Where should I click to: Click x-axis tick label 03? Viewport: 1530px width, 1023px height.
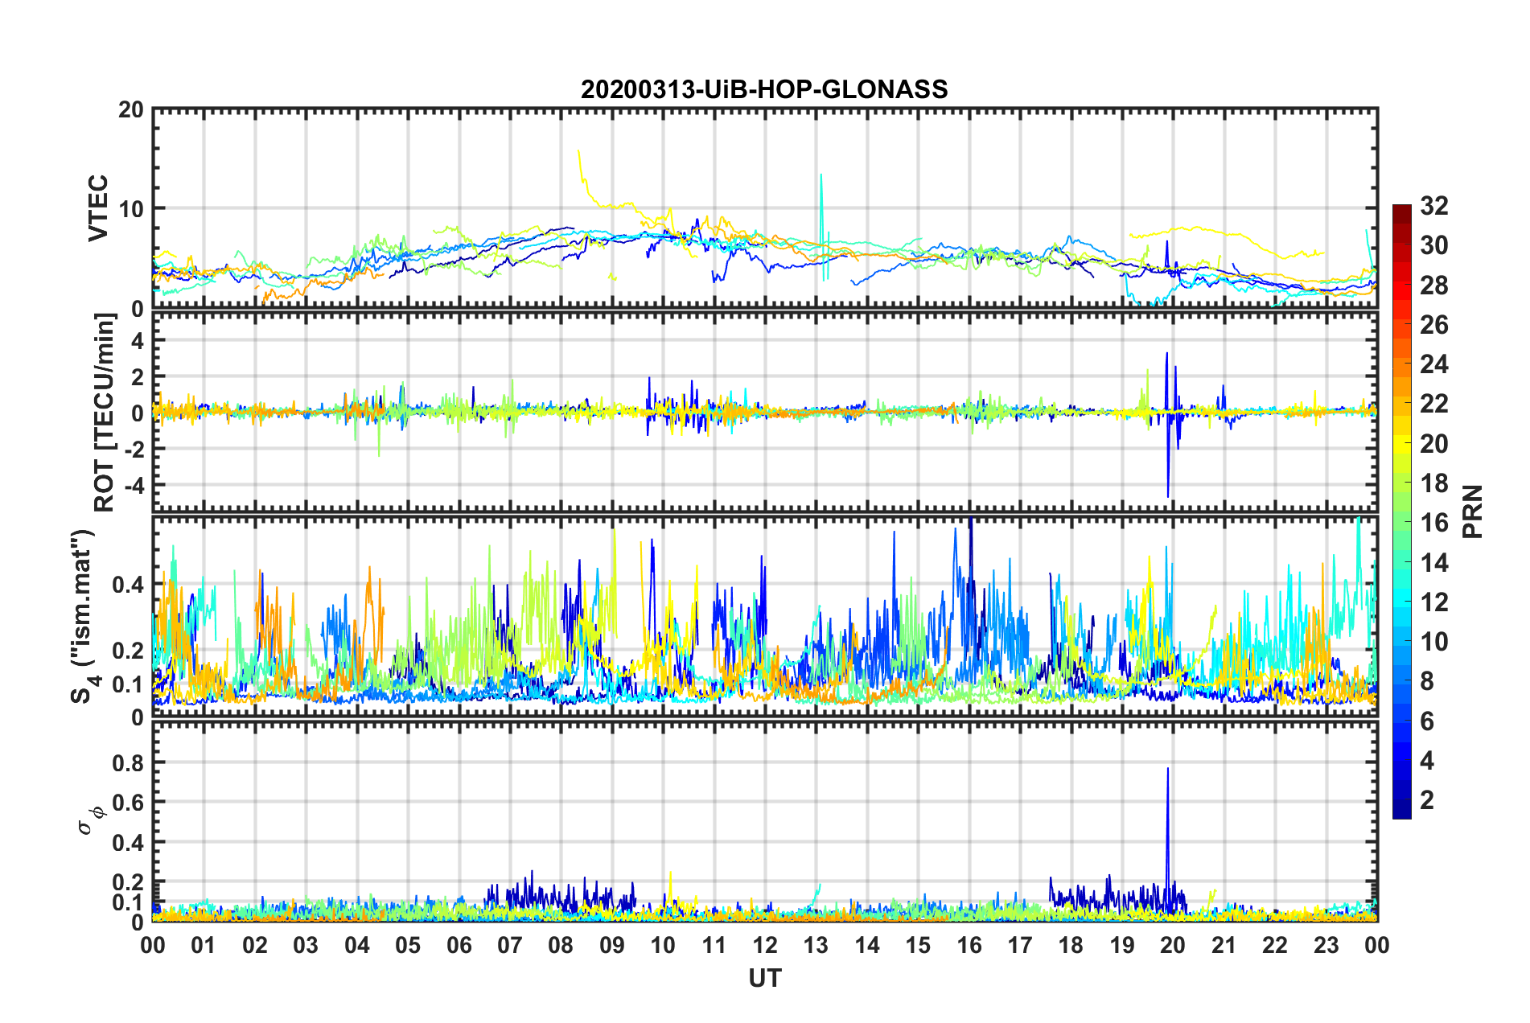click(306, 945)
